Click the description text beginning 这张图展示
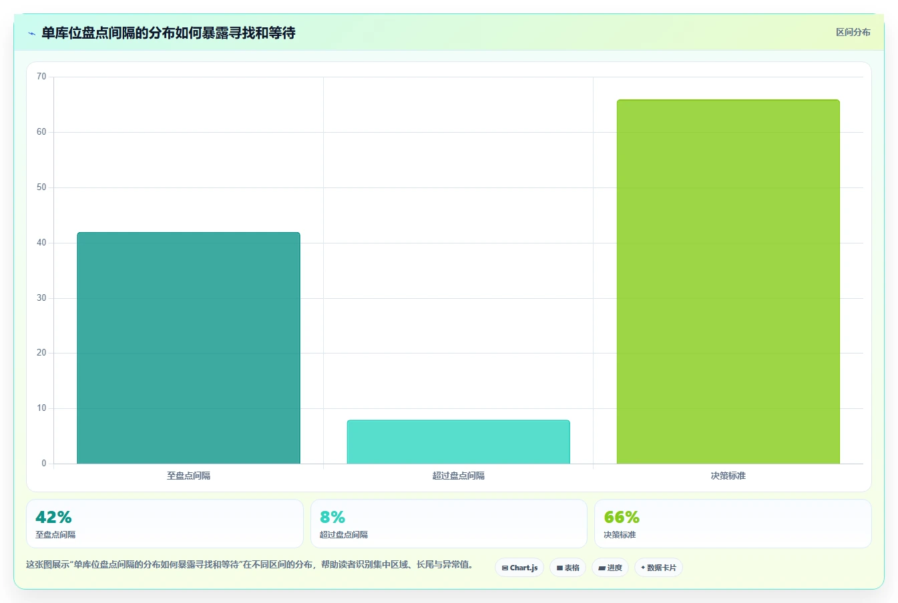 click(251, 564)
